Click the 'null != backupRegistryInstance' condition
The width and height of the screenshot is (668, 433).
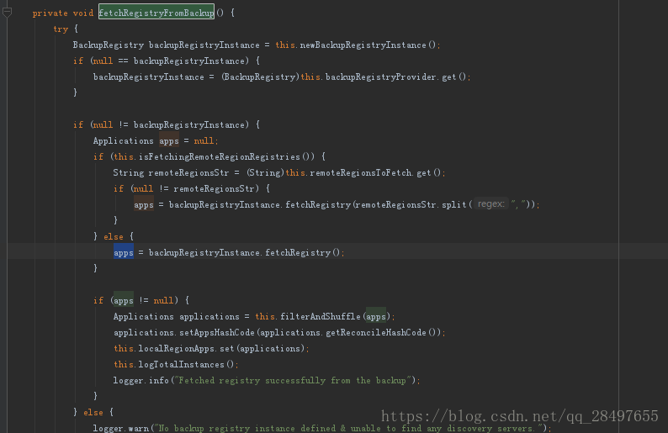(169, 125)
